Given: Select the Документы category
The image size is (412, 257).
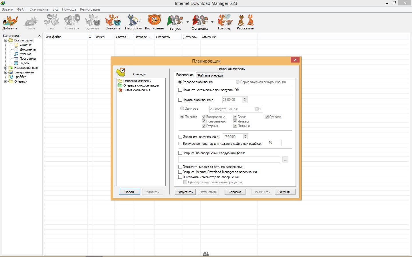Looking at the screenshot, I should point(28,49).
